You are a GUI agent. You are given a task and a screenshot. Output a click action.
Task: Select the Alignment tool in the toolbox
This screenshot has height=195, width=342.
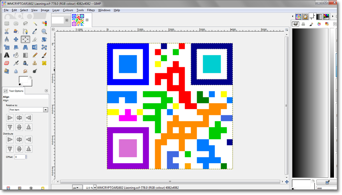(x=25, y=39)
